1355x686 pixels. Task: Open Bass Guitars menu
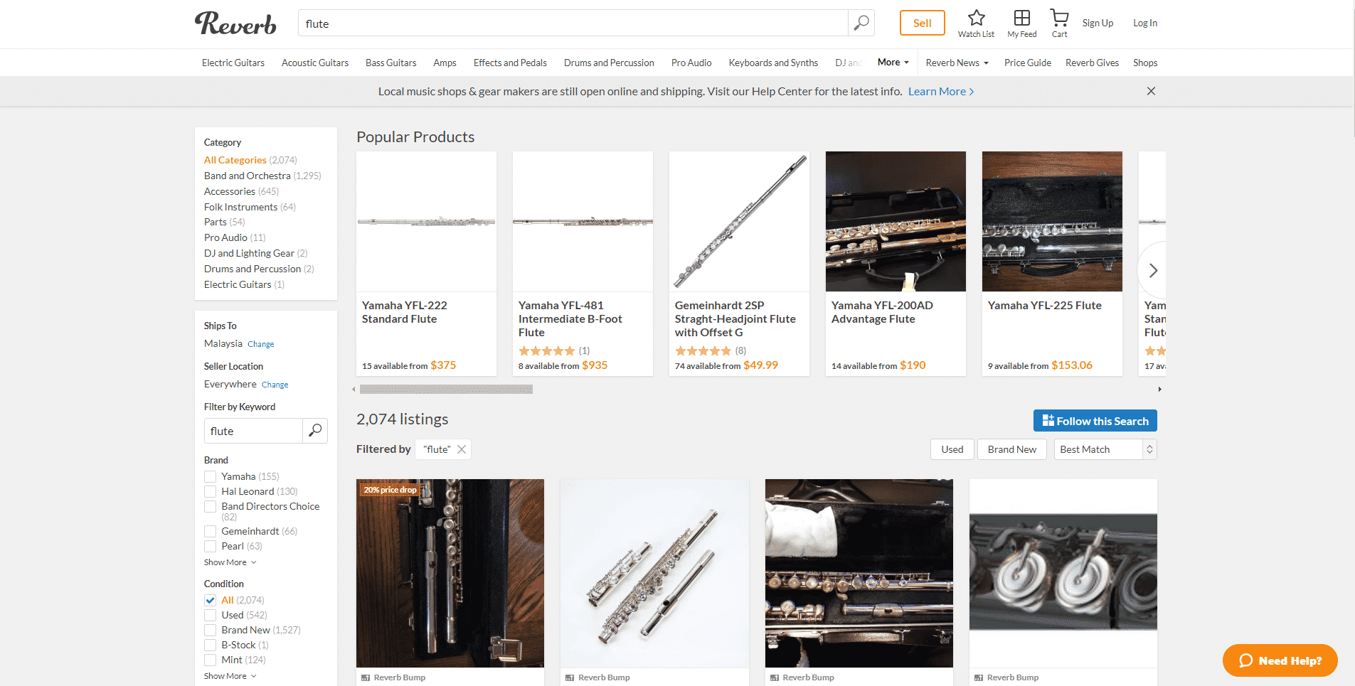click(391, 63)
